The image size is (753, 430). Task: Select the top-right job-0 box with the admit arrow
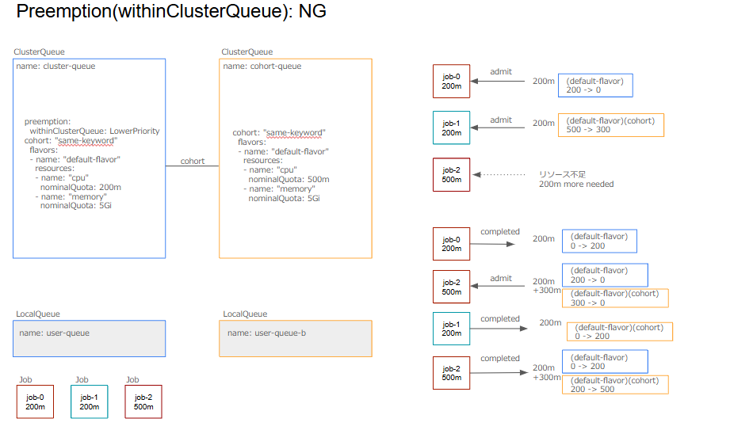tap(451, 82)
